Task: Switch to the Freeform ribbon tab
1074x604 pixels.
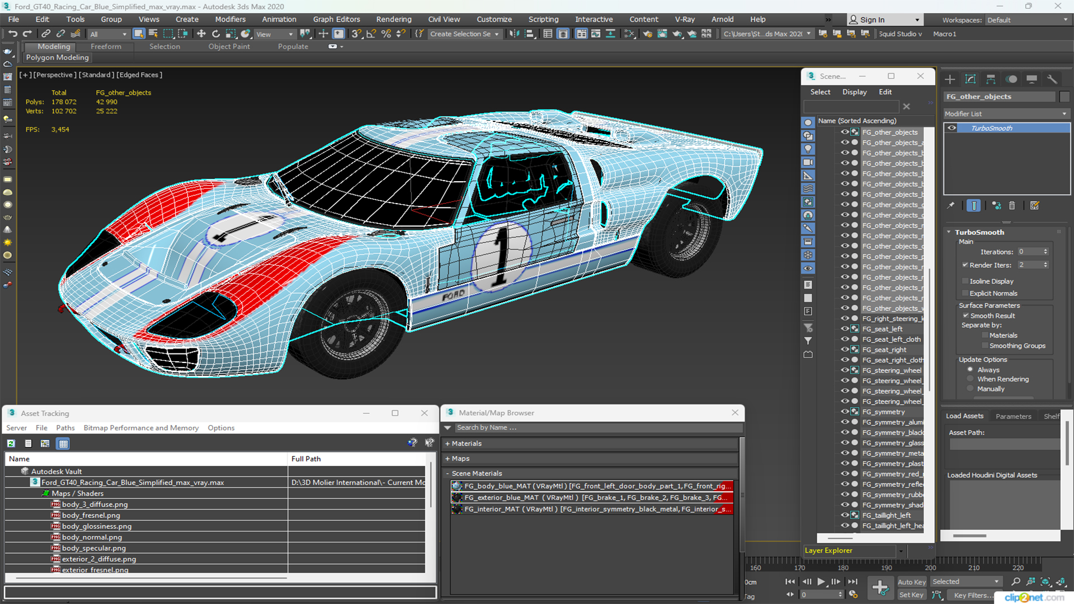Action: click(x=106, y=47)
